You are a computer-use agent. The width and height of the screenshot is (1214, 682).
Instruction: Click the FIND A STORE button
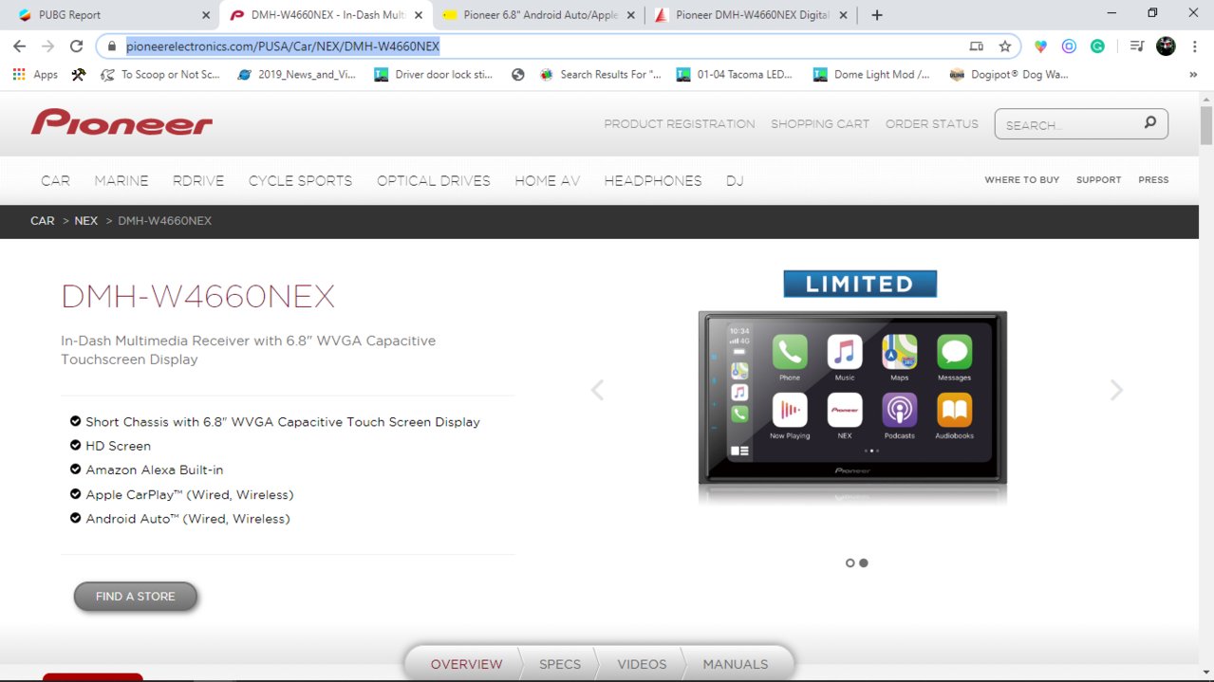pos(136,597)
